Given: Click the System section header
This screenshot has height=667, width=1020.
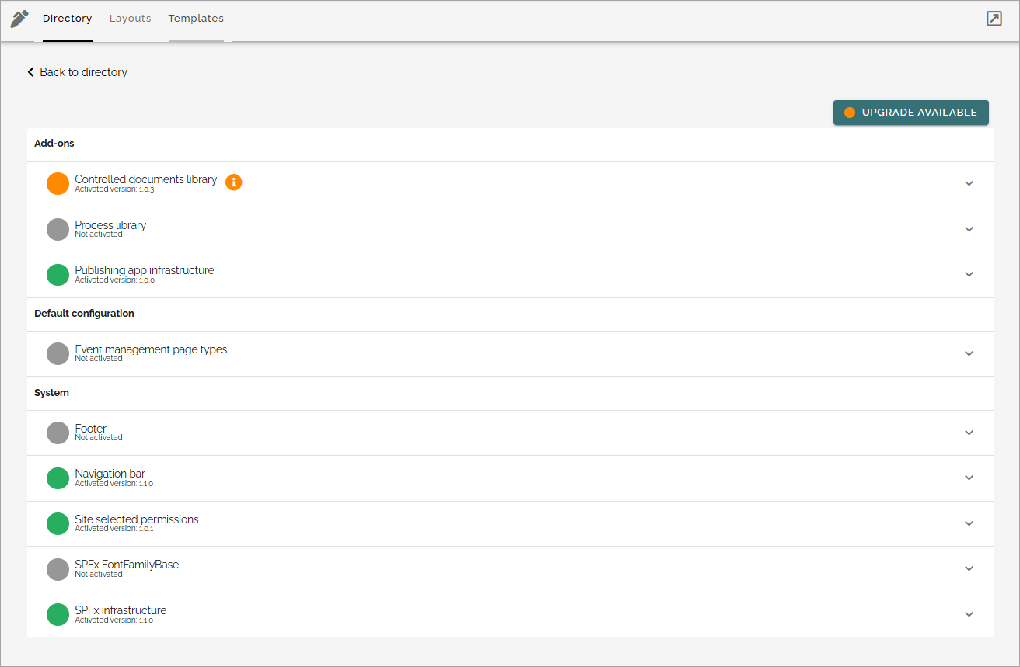Looking at the screenshot, I should [51, 393].
